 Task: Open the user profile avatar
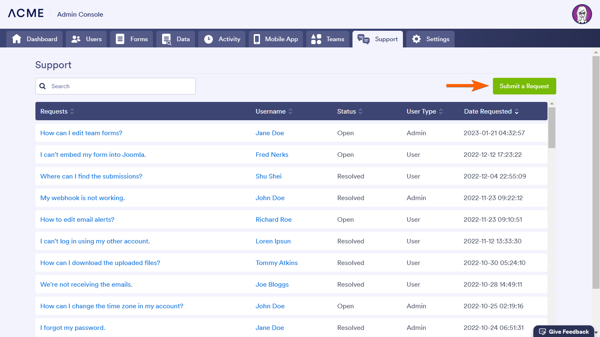582,15
